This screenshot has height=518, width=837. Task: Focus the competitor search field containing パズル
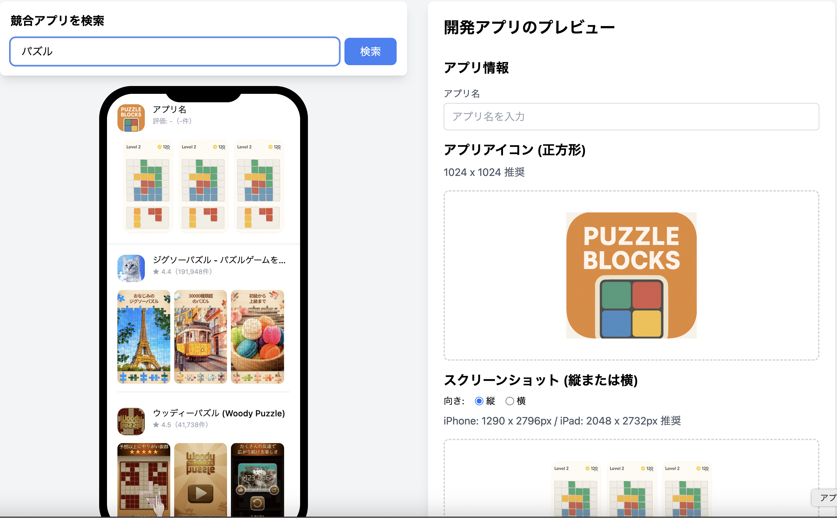[x=175, y=51]
